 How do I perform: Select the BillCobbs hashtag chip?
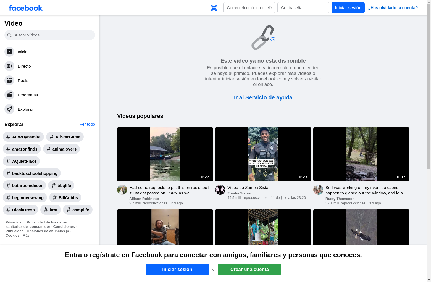pyautogui.click(x=65, y=197)
